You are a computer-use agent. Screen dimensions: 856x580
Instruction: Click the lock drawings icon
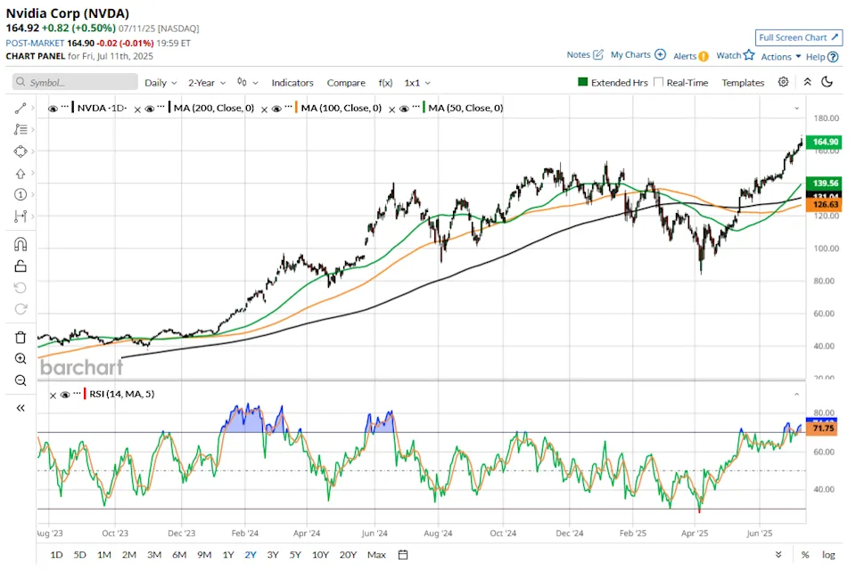tap(20, 265)
